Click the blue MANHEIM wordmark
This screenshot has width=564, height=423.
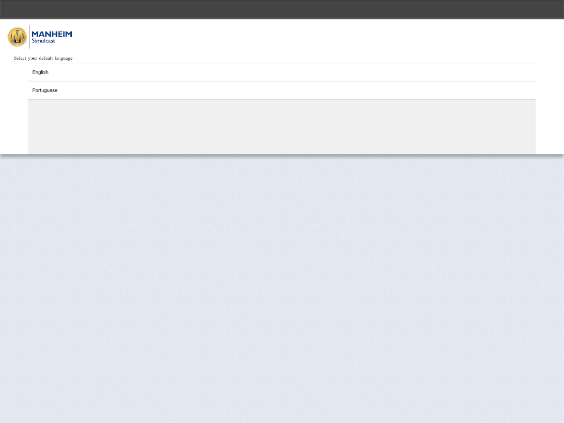(52, 34)
